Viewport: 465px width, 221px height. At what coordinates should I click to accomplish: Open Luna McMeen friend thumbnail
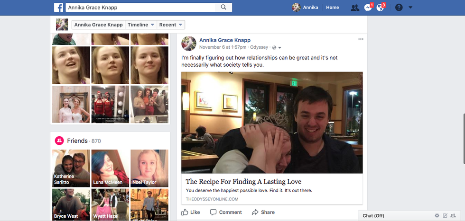(x=110, y=168)
